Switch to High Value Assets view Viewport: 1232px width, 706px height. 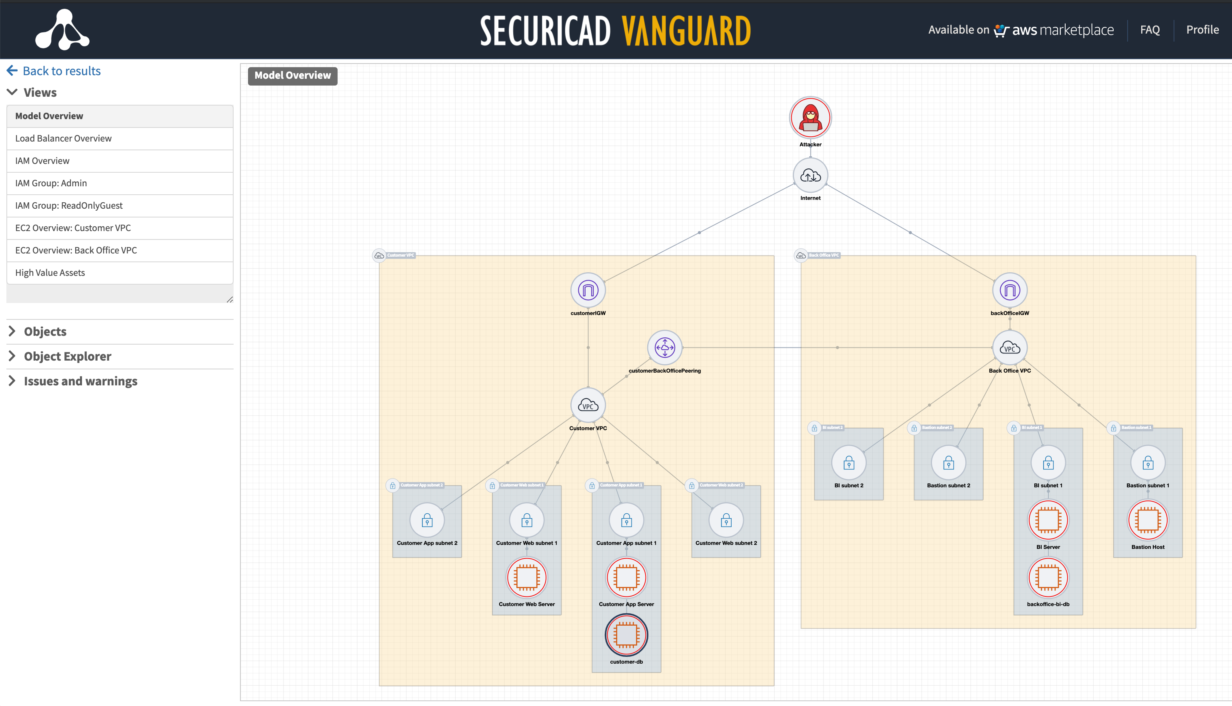[50, 273]
